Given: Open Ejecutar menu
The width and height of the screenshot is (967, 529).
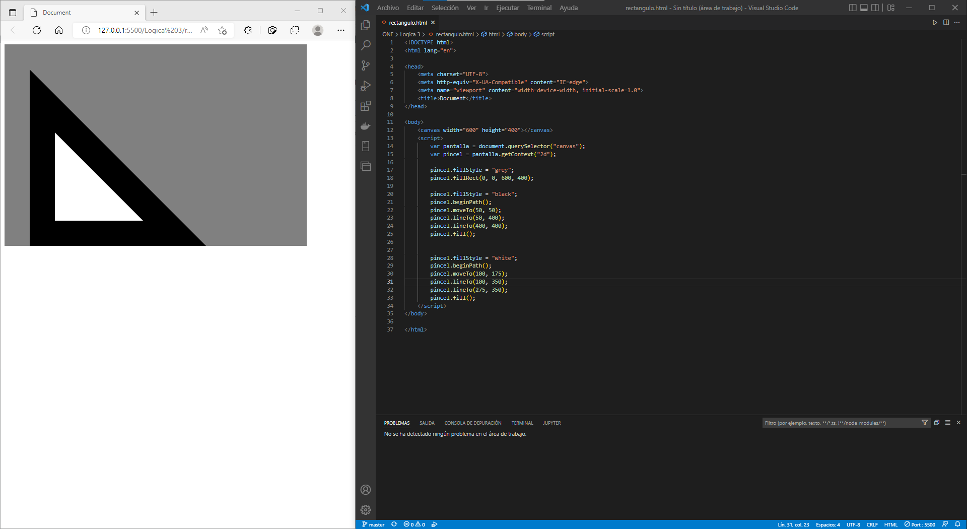Looking at the screenshot, I should point(508,8).
